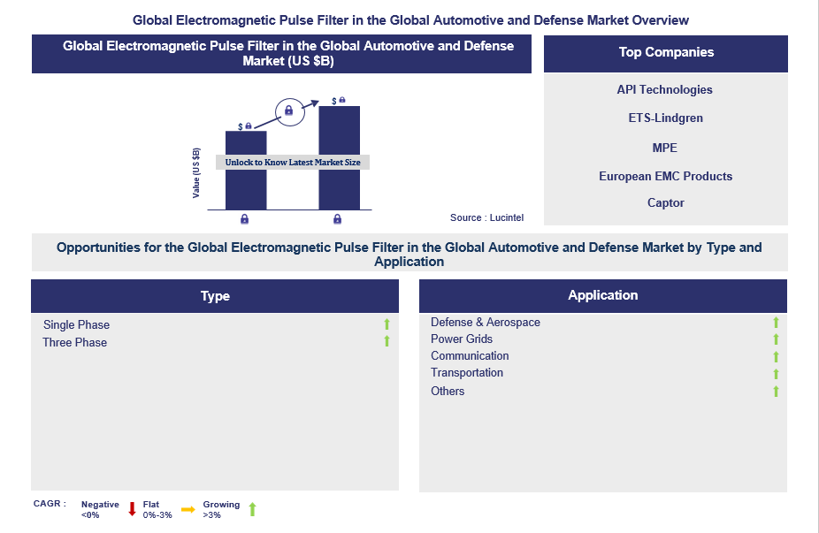Click the Application panel header
The height and width of the screenshot is (533, 819).
tap(602, 295)
